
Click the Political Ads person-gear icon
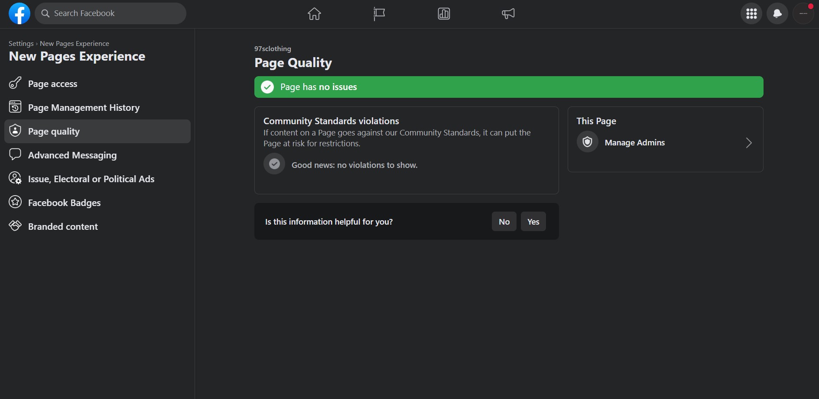[15, 178]
